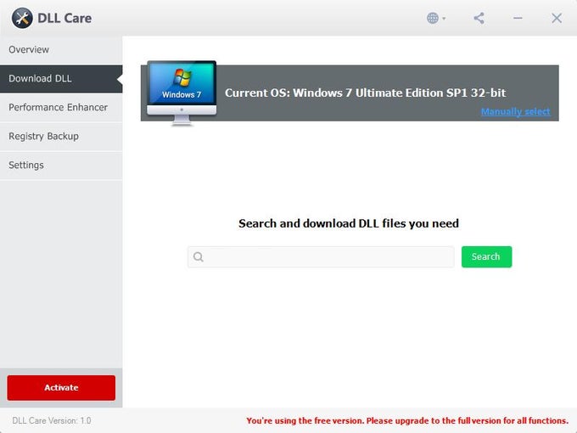The height and width of the screenshot is (433, 577).
Task: Click the Windows 7 monitor image
Action: (x=182, y=92)
